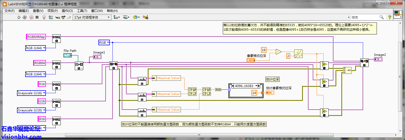Click the 搜索 search input field

(364, 17)
